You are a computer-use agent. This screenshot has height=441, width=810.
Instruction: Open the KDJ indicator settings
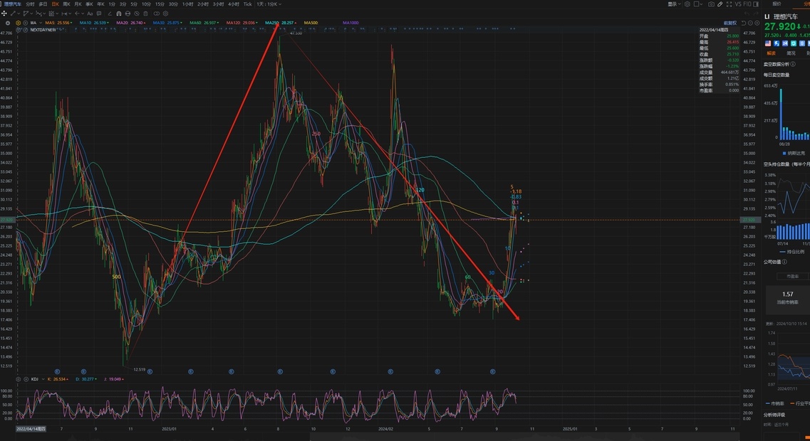point(19,379)
